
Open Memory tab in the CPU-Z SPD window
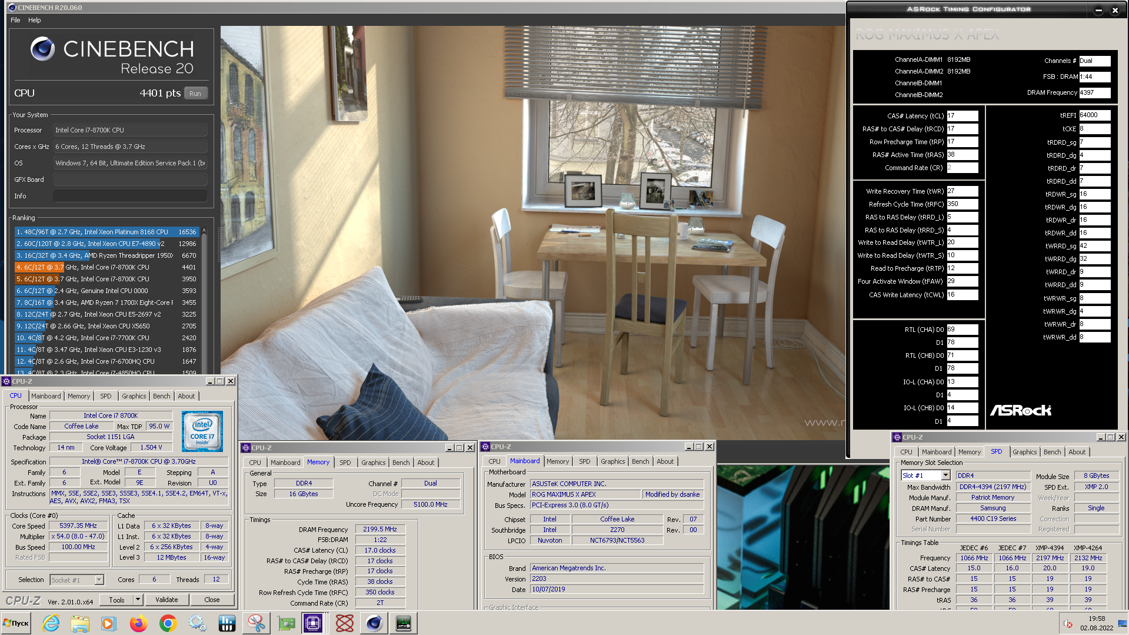tap(970, 452)
